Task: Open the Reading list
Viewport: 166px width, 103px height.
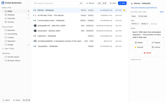Action: point(16,15)
